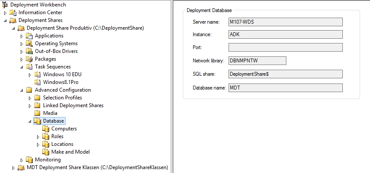Expand the Roles node

tap(38, 137)
